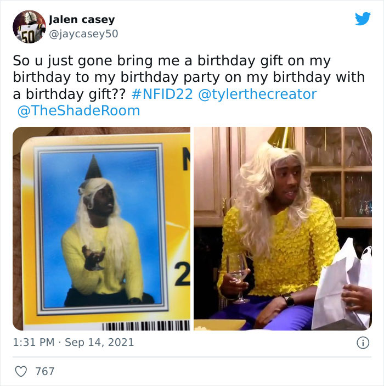The image size is (384, 386).
Task: Click the Jalen casey display name
Action: tap(82, 19)
